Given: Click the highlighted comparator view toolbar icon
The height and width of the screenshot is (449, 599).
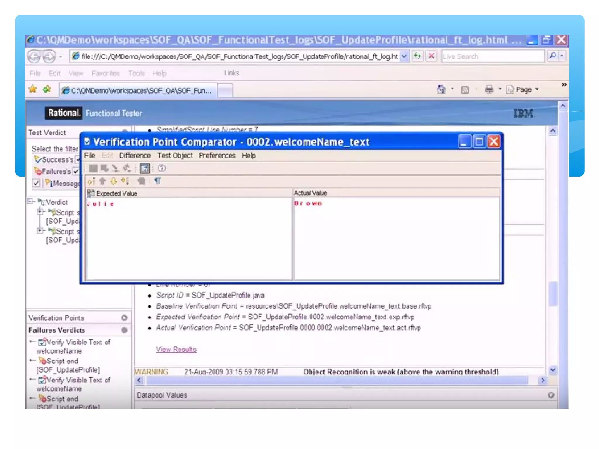Looking at the screenshot, I should point(144,168).
